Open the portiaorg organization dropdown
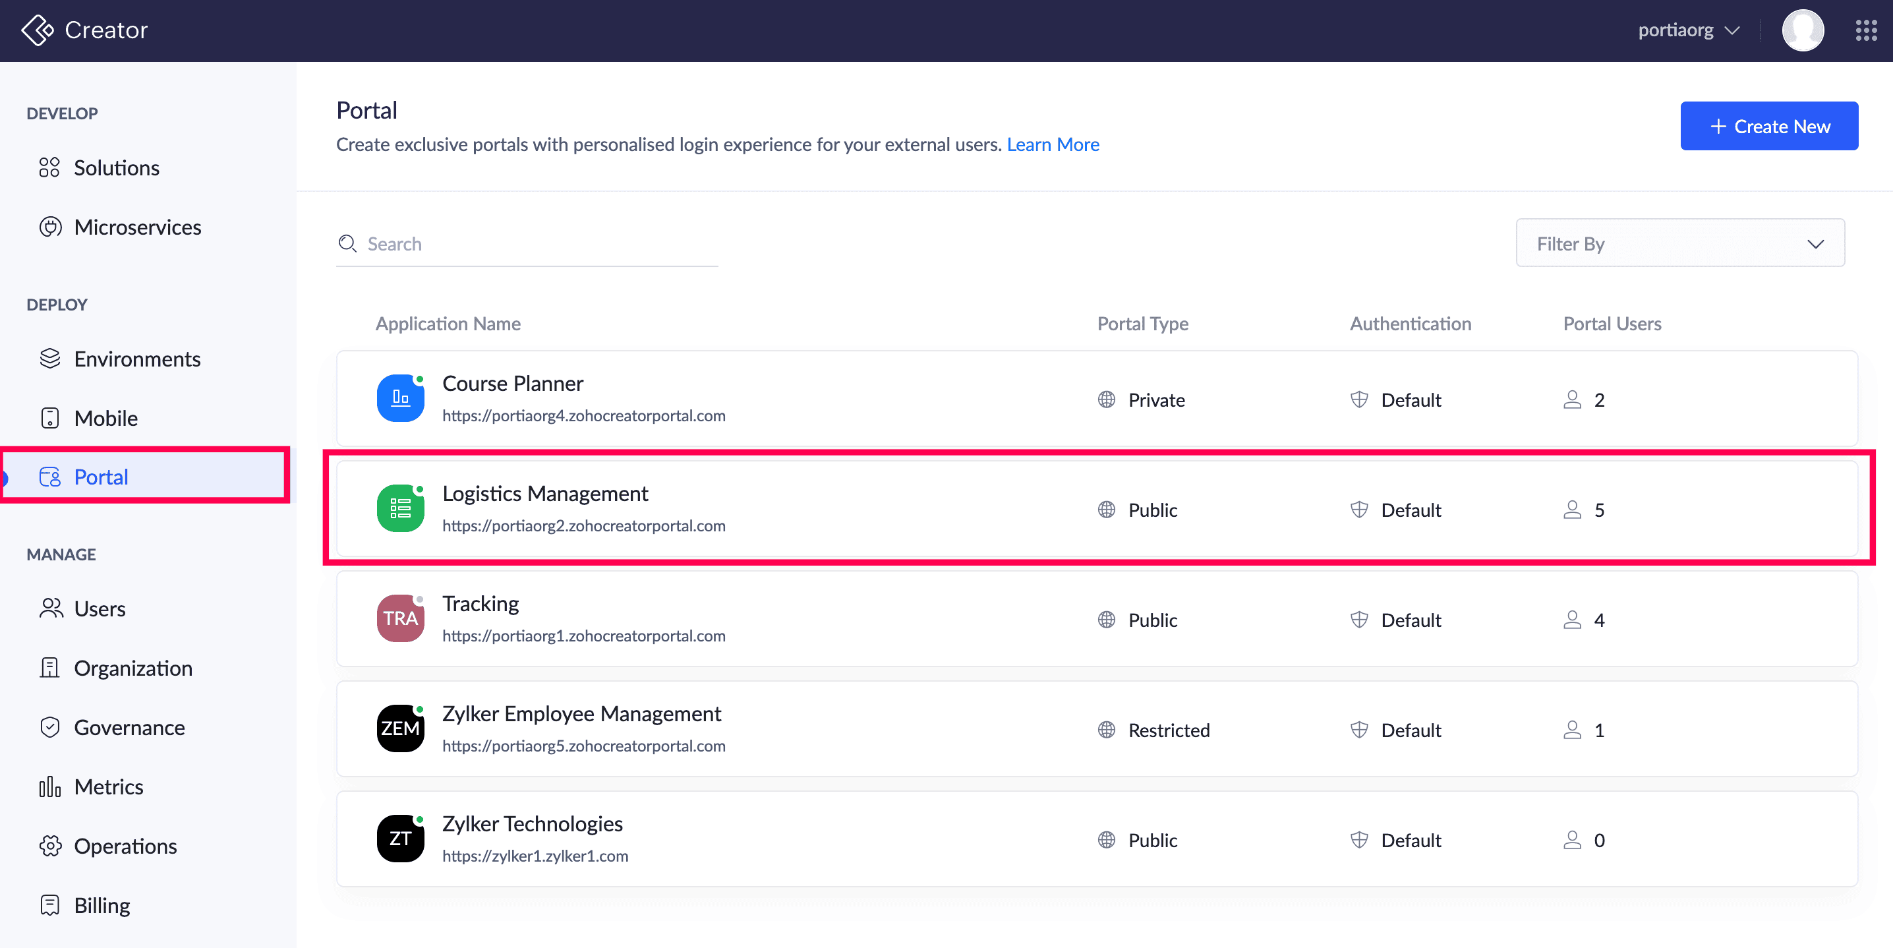This screenshot has height=948, width=1893. pos(1688,30)
